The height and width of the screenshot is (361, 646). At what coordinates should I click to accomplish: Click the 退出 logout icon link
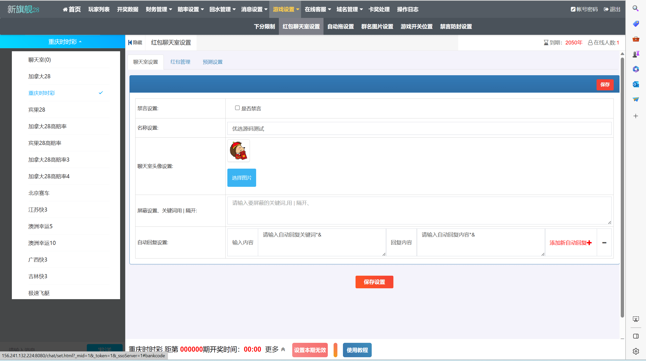(612, 9)
